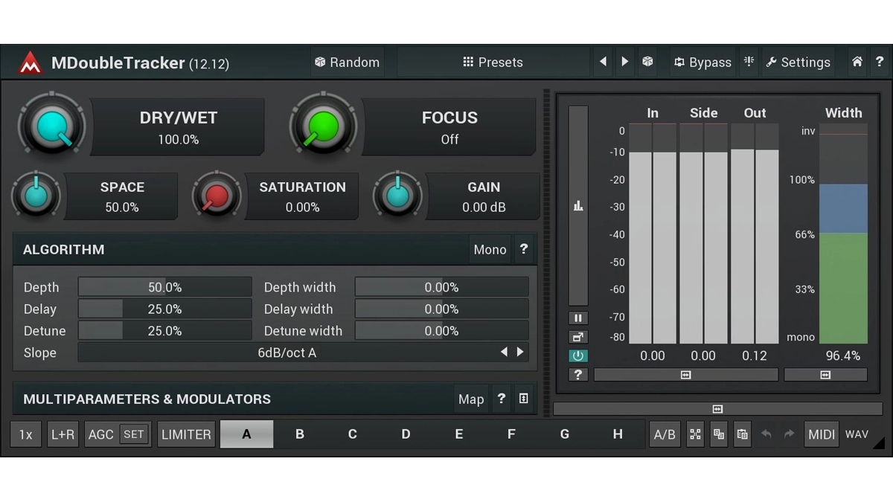
Task: Select preset slot G
Action: pos(565,434)
